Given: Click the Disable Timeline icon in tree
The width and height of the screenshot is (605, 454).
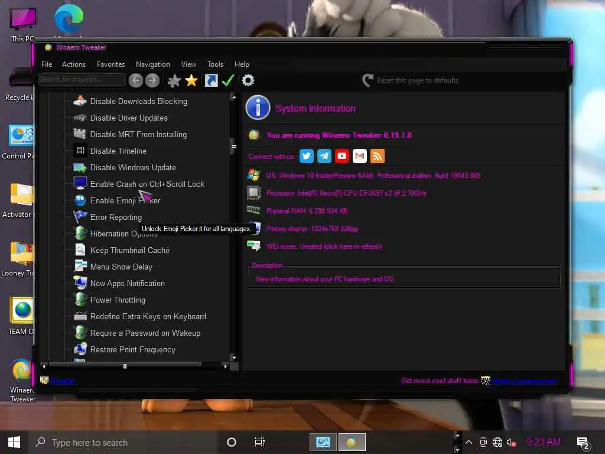Looking at the screenshot, I should click(80, 151).
